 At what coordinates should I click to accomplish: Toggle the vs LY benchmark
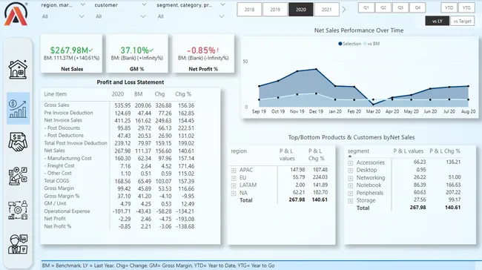[x=437, y=22]
